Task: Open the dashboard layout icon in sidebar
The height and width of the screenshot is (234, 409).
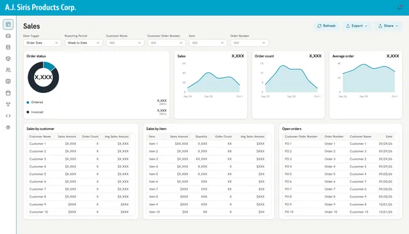Action: click(8, 24)
